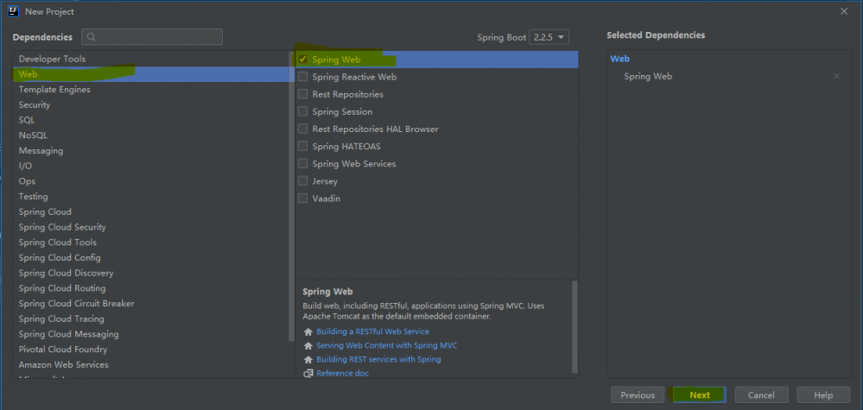Open Serving Web Content with Spring MVC link
This screenshot has height=410, width=863.
point(386,346)
